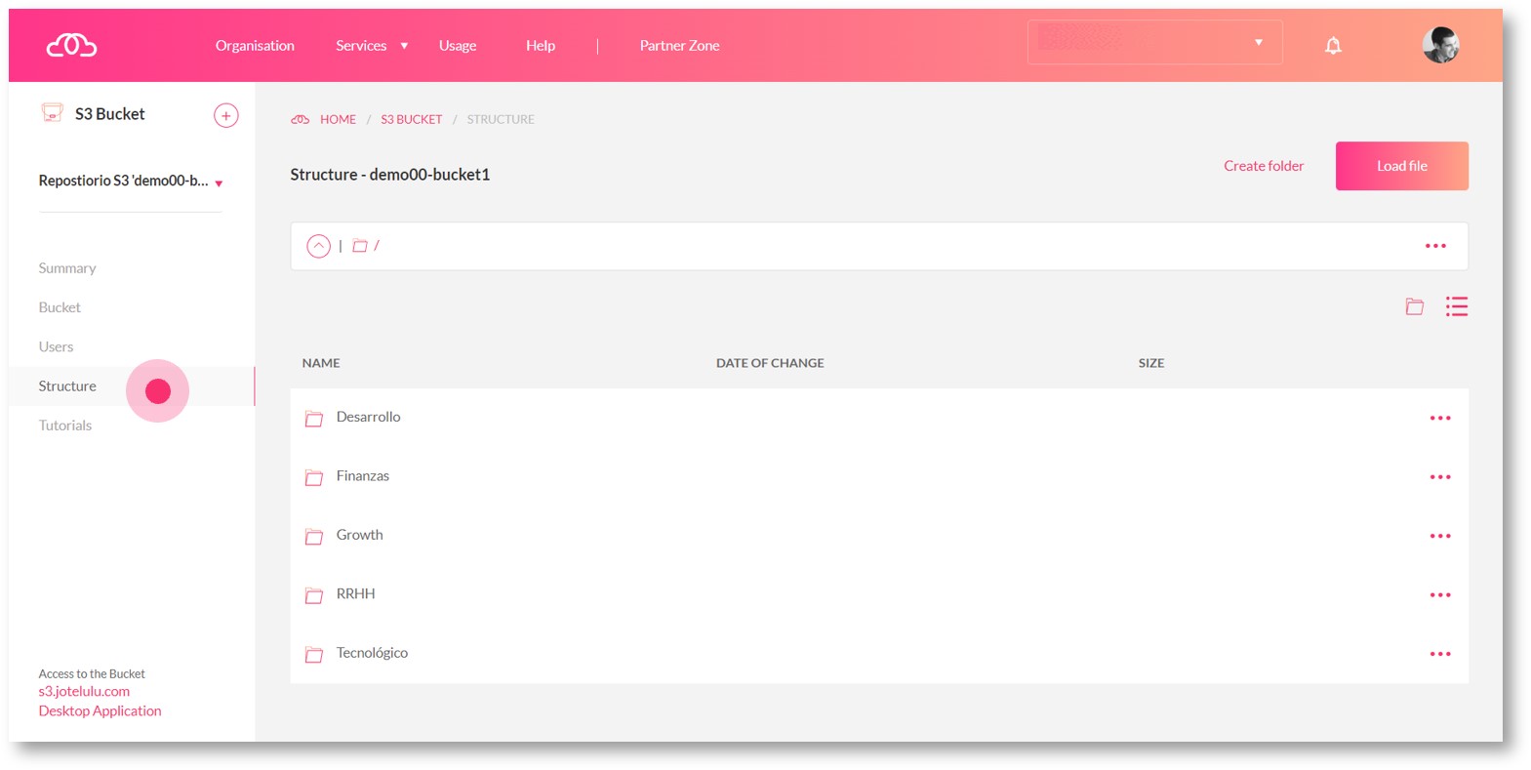
Task: Click the S3 Bucket icon in sidebar
Action: pos(52,113)
